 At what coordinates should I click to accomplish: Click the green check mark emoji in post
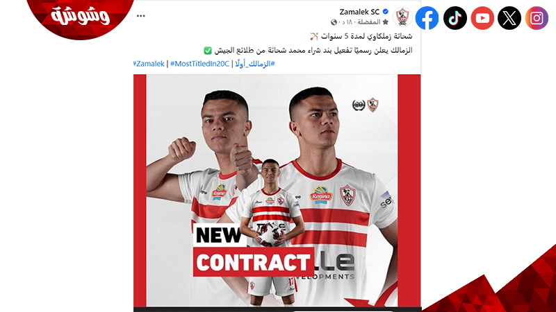[x=208, y=51]
